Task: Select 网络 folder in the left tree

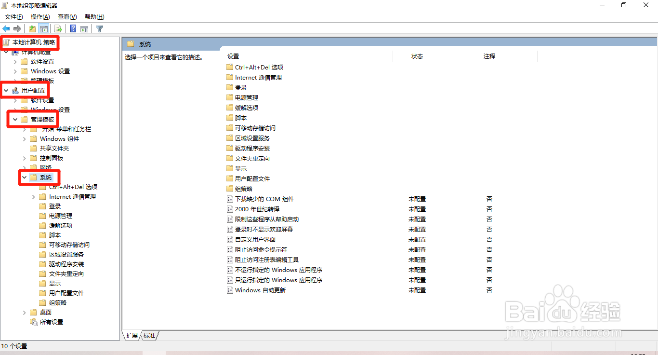Action: 46,167
